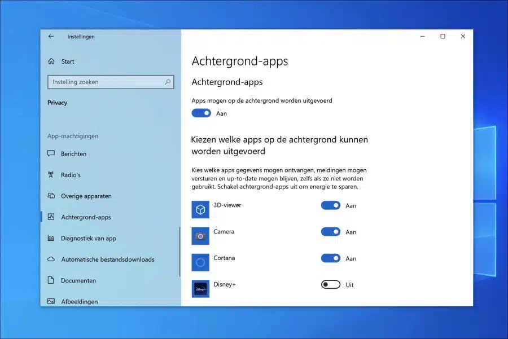This screenshot has width=508, height=339.
Task: Click the Privacy heading
Action: 58,103
